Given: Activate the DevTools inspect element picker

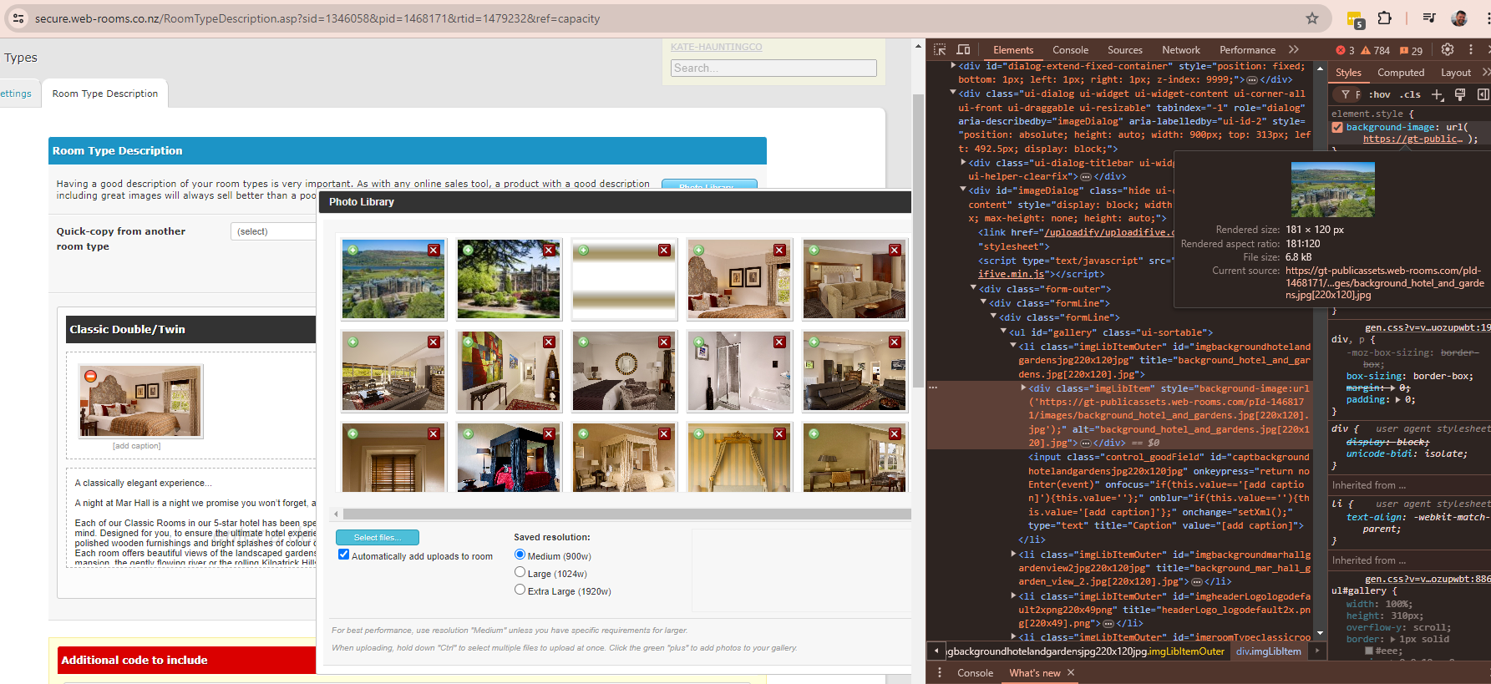Looking at the screenshot, I should pos(940,50).
